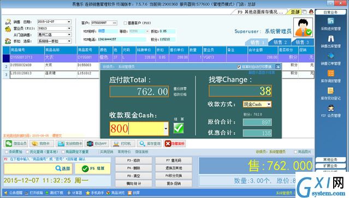Click 锁屏 lock screen in status bar

pyautogui.click(x=134, y=193)
